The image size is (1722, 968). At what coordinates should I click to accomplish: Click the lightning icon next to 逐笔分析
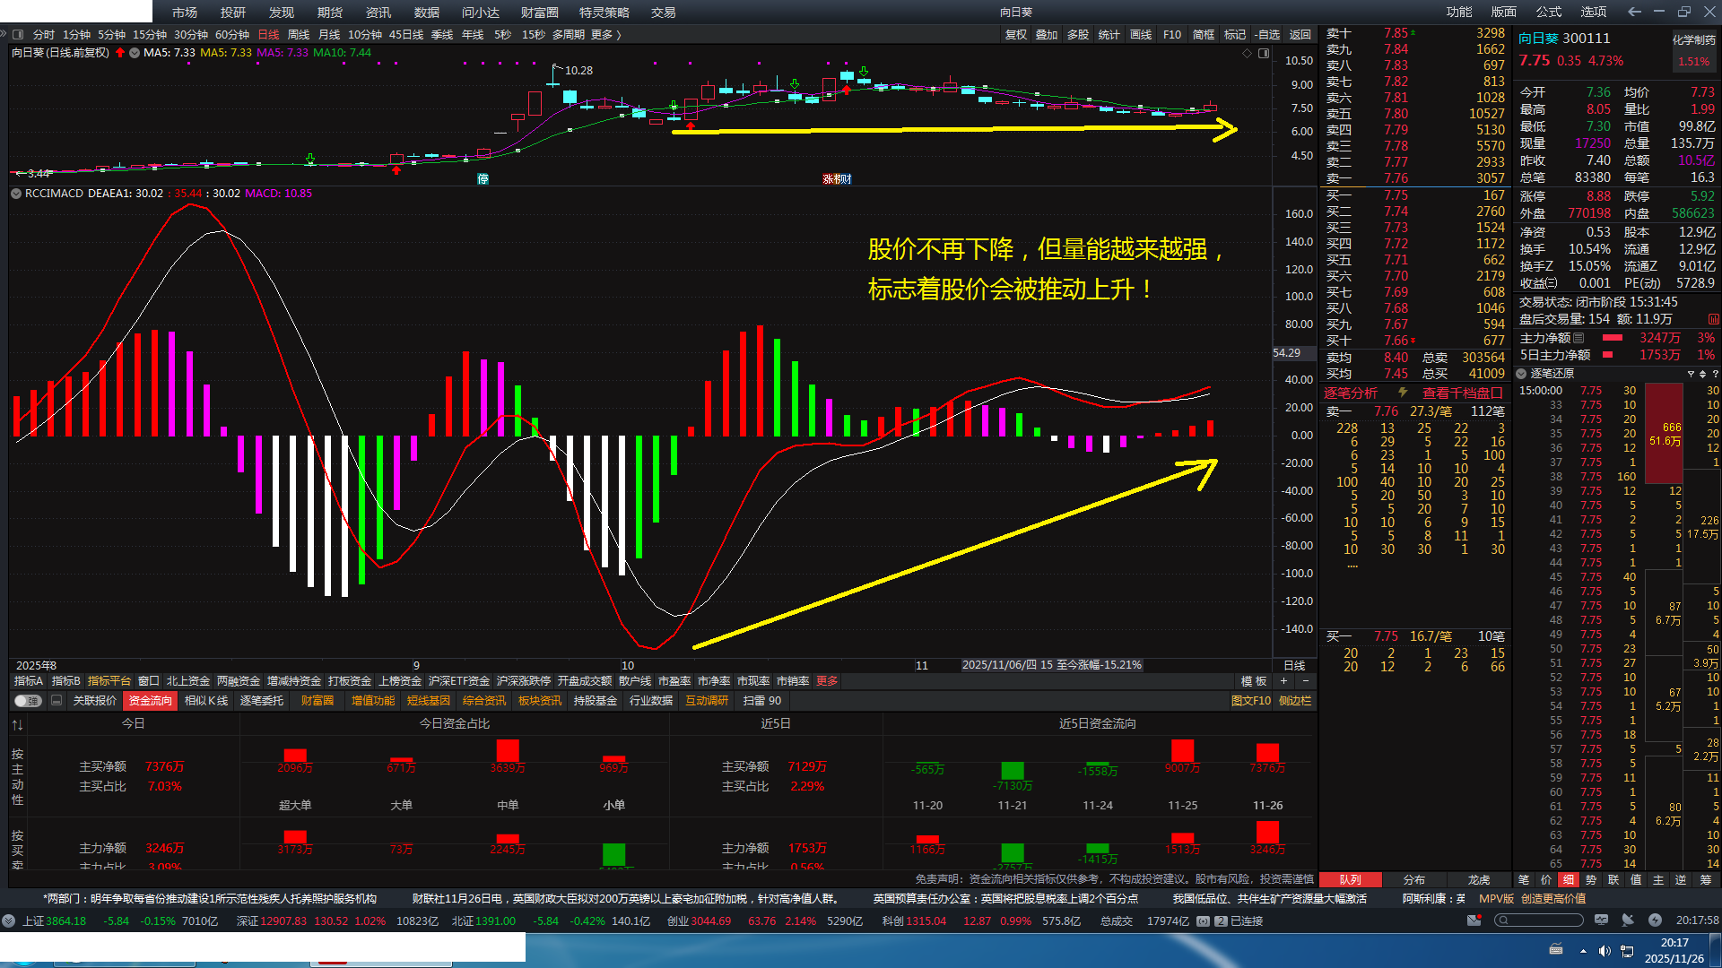click(1403, 393)
